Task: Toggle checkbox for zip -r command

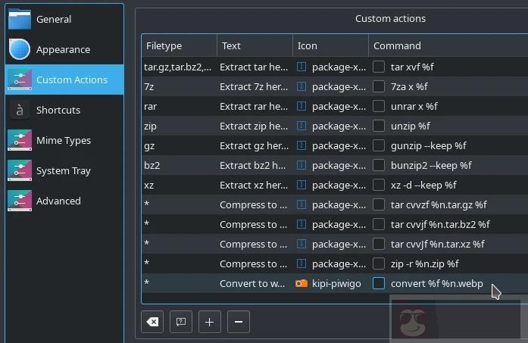Action: click(379, 263)
